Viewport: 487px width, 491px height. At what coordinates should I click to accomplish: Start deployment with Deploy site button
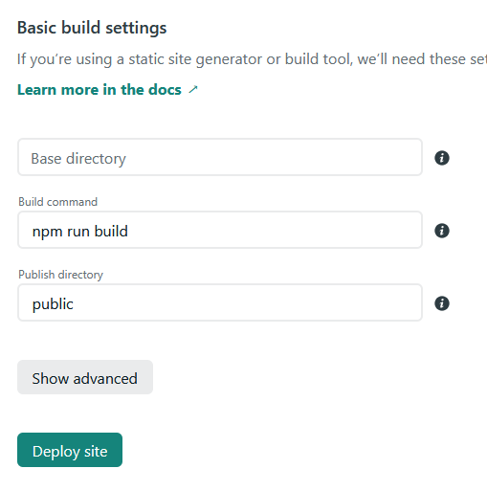[70, 450]
